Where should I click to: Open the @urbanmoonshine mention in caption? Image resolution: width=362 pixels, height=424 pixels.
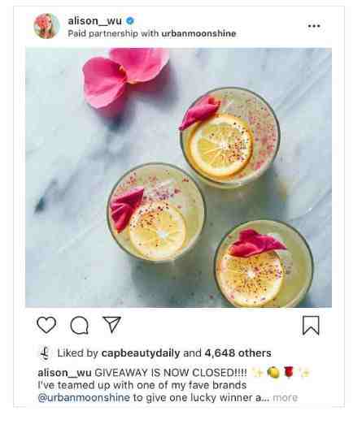[x=84, y=398]
